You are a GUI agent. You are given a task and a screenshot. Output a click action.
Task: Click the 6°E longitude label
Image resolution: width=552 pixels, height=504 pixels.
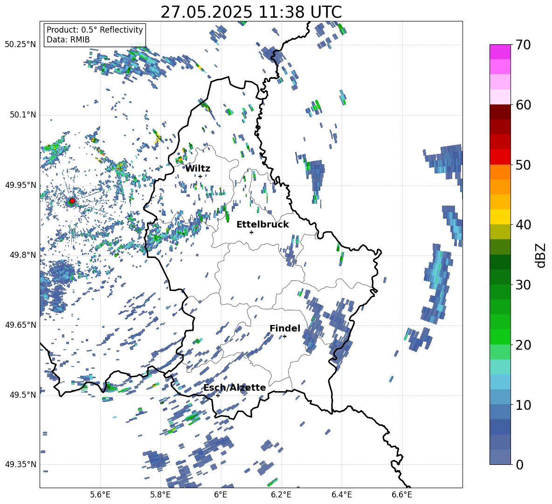click(221, 495)
